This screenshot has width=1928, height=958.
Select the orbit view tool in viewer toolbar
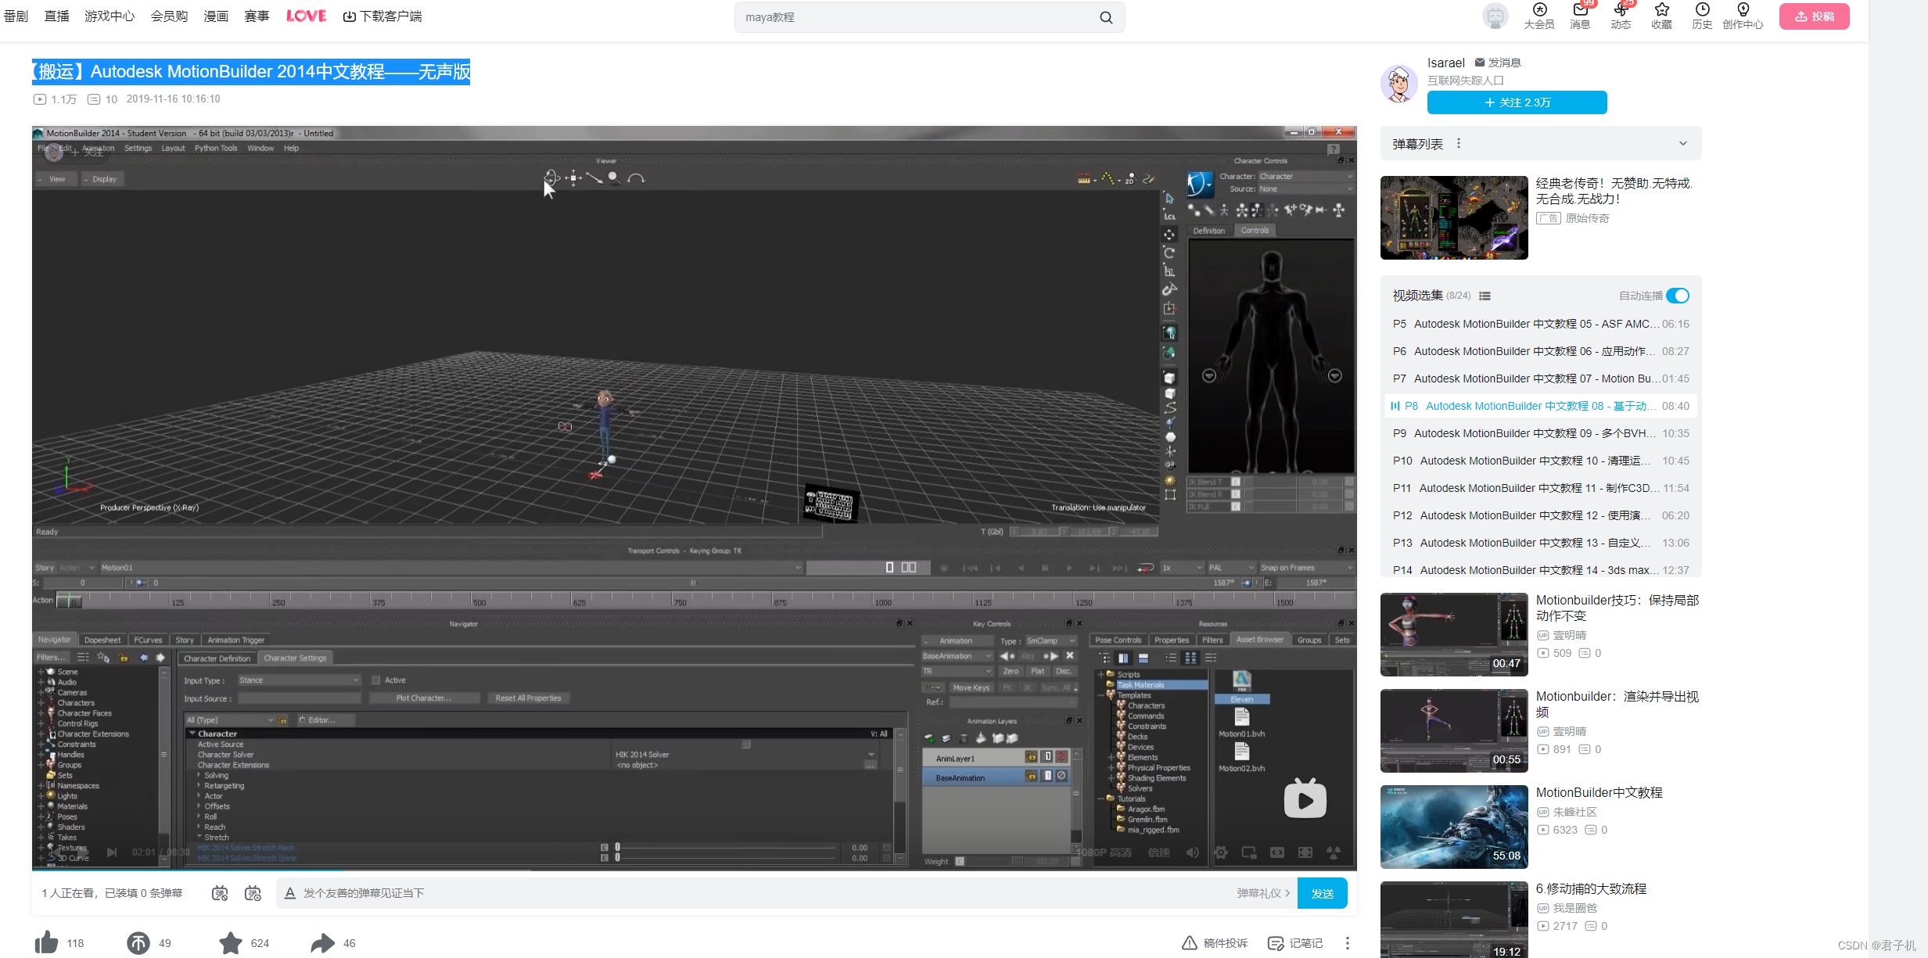551,178
